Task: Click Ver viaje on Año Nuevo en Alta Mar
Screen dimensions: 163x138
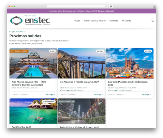Action: (50, 95)
